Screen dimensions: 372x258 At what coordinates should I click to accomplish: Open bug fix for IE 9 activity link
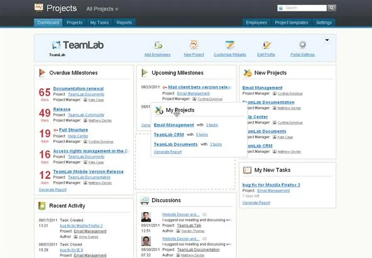coord(72,250)
